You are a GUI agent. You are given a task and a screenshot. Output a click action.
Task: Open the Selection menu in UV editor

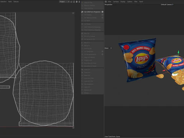3,2
